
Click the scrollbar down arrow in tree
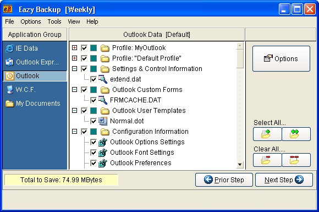(x=240, y=165)
